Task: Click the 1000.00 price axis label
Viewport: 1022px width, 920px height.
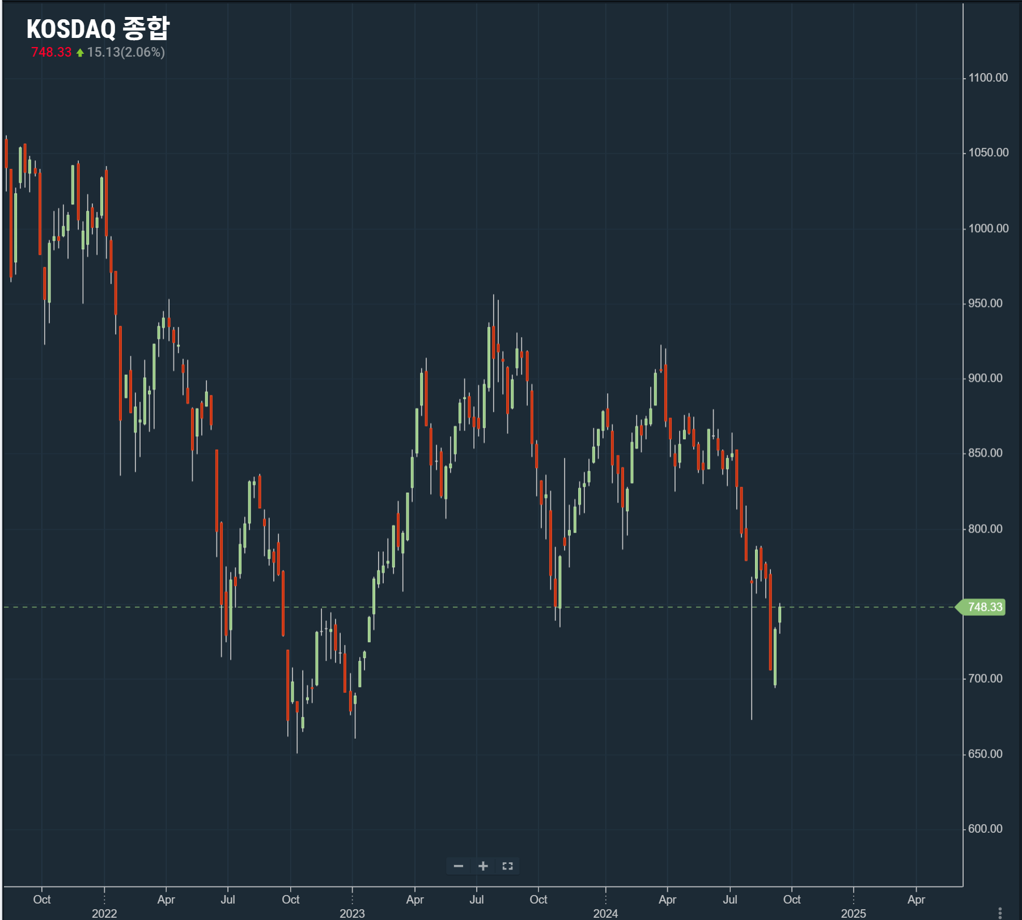Action: pos(988,228)
